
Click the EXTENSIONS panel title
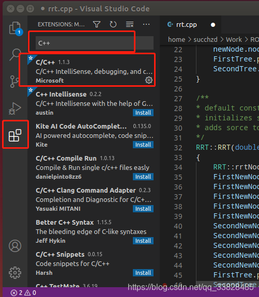point(61,24)
